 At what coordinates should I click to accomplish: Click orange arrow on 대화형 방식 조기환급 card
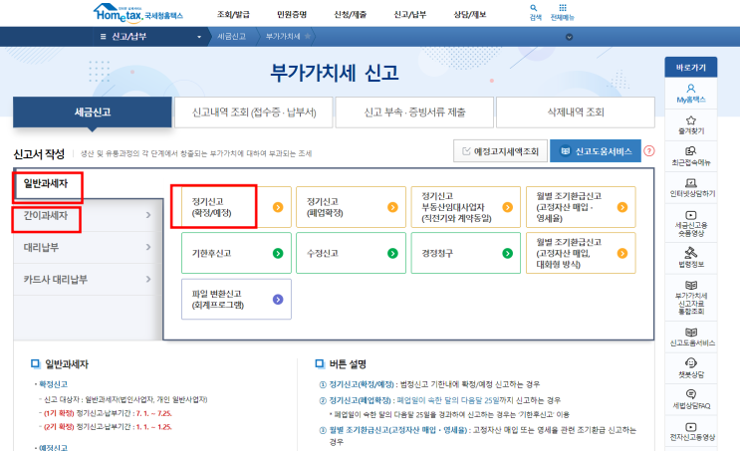coord(622,253)
